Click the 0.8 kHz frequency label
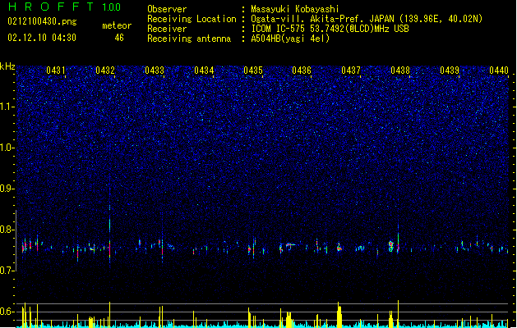The height and width of the screenshot is (328, 517). tap(7, 230)
